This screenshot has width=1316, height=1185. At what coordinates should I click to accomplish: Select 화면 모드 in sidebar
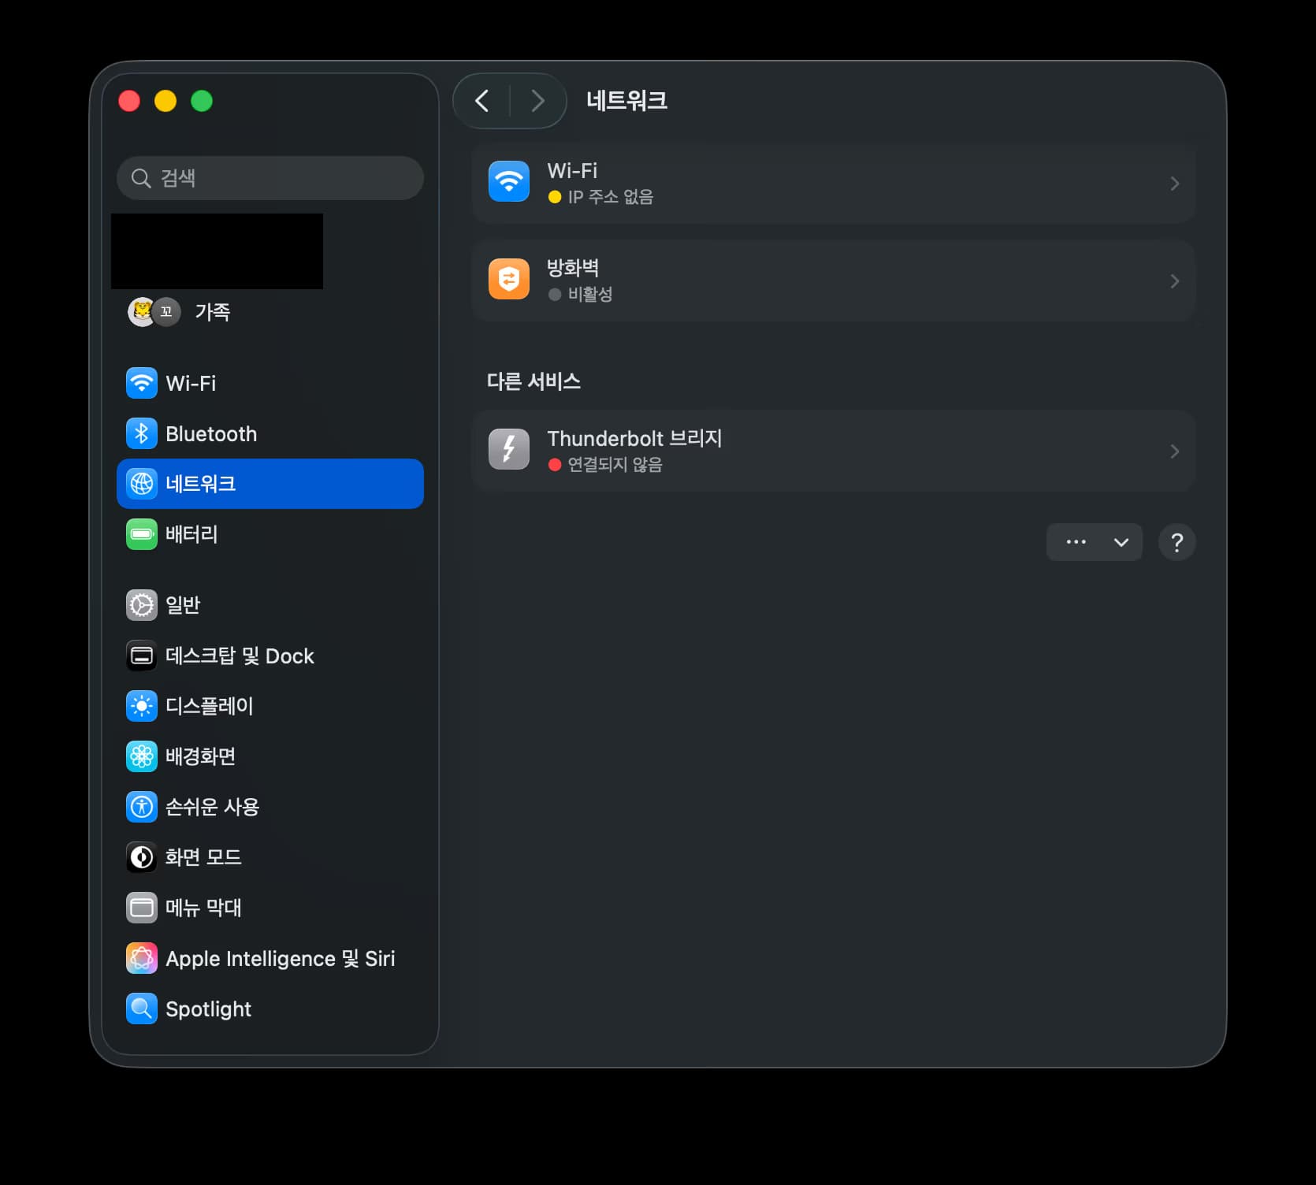203,857
